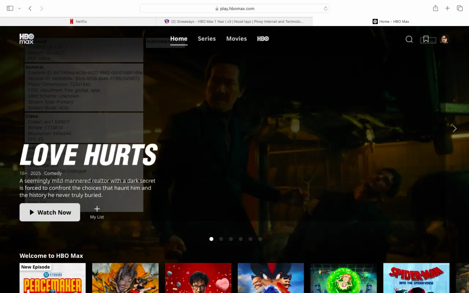
Task: Open the second thumbnail with orange artwork
Action: pyautogui.click(x=125, y=278)
